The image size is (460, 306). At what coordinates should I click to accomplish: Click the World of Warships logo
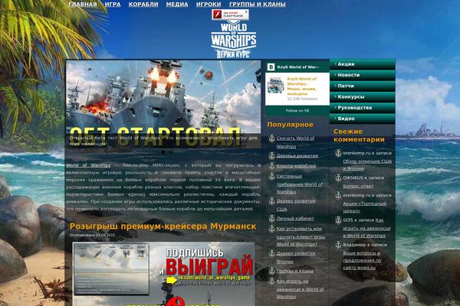pyautogui.click(x=234, y=40)
